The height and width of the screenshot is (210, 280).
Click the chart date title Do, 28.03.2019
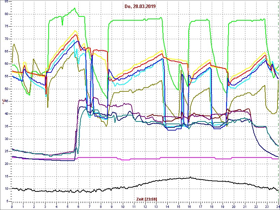[140, 7]
